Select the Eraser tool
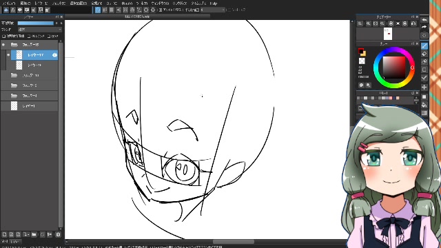 coord(424,54)
